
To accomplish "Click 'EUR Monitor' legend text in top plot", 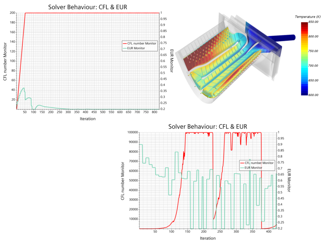I will click(136, 48).
